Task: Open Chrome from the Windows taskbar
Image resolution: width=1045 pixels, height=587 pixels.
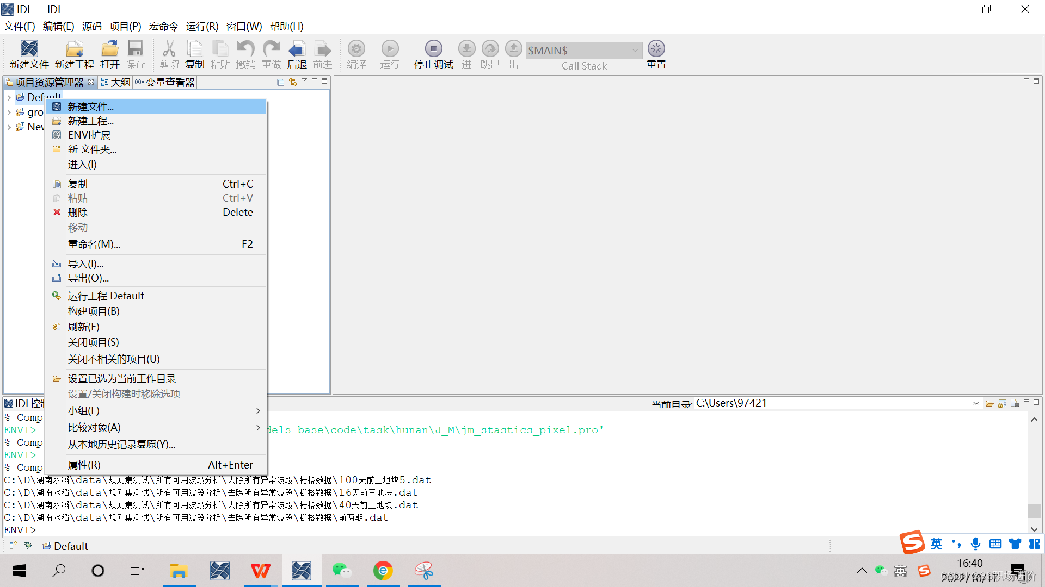Action: pyautogui.click(x=383, y=571)
